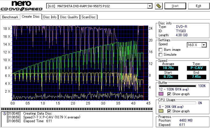Click the Exit button
The image size is (210, 128).
pyautogui.click(x=198, y=6)
